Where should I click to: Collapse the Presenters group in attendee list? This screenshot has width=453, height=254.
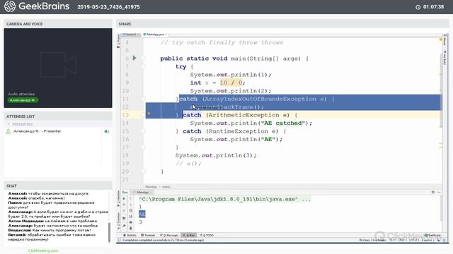[8, 124]
